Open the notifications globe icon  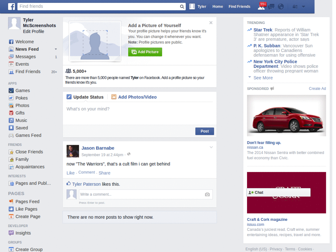click(281, 7)
